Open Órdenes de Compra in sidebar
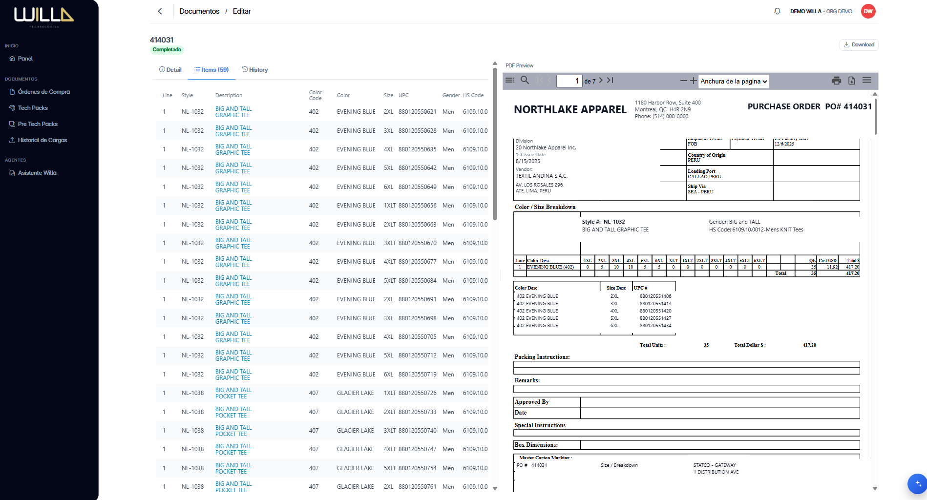The height and width of the screenshot is (500, 927). point(44,92)
